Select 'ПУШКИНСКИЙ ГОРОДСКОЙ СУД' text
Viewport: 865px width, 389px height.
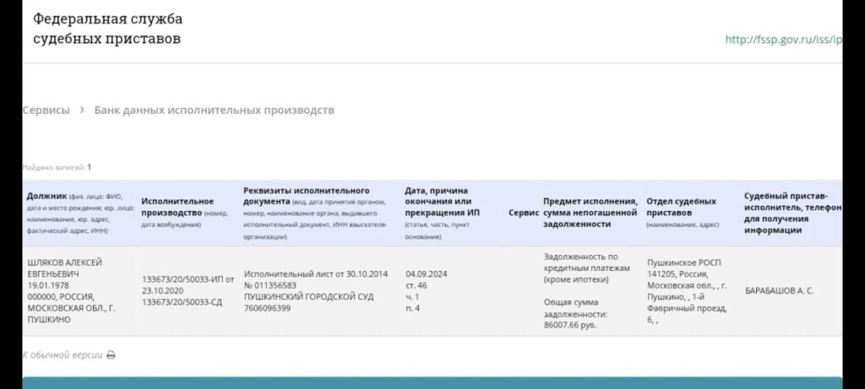coord(309,296)
